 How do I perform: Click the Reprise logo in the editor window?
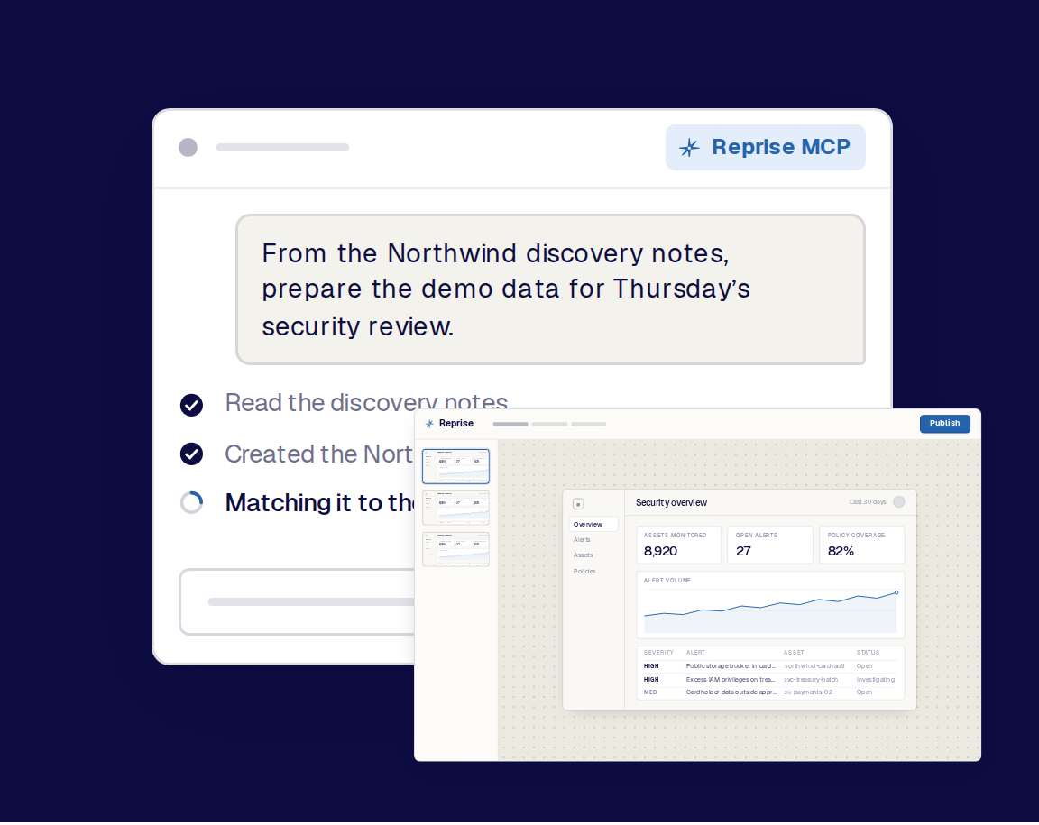pos(449,424)
